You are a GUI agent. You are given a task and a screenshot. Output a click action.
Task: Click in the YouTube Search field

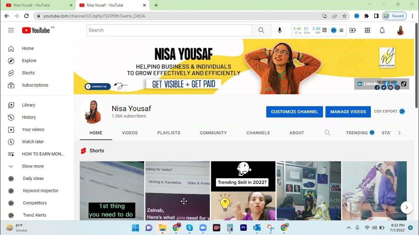tap(169, 30)
